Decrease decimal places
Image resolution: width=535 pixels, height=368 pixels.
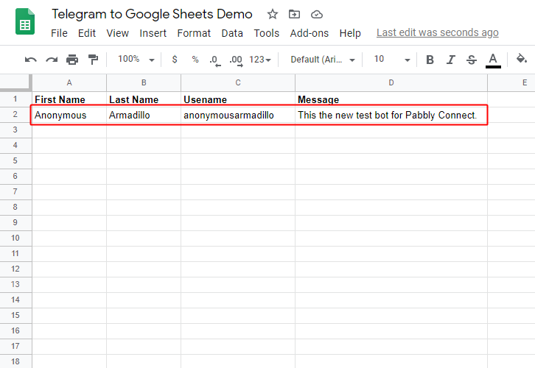pyautogui.click(x=215, y=60)
